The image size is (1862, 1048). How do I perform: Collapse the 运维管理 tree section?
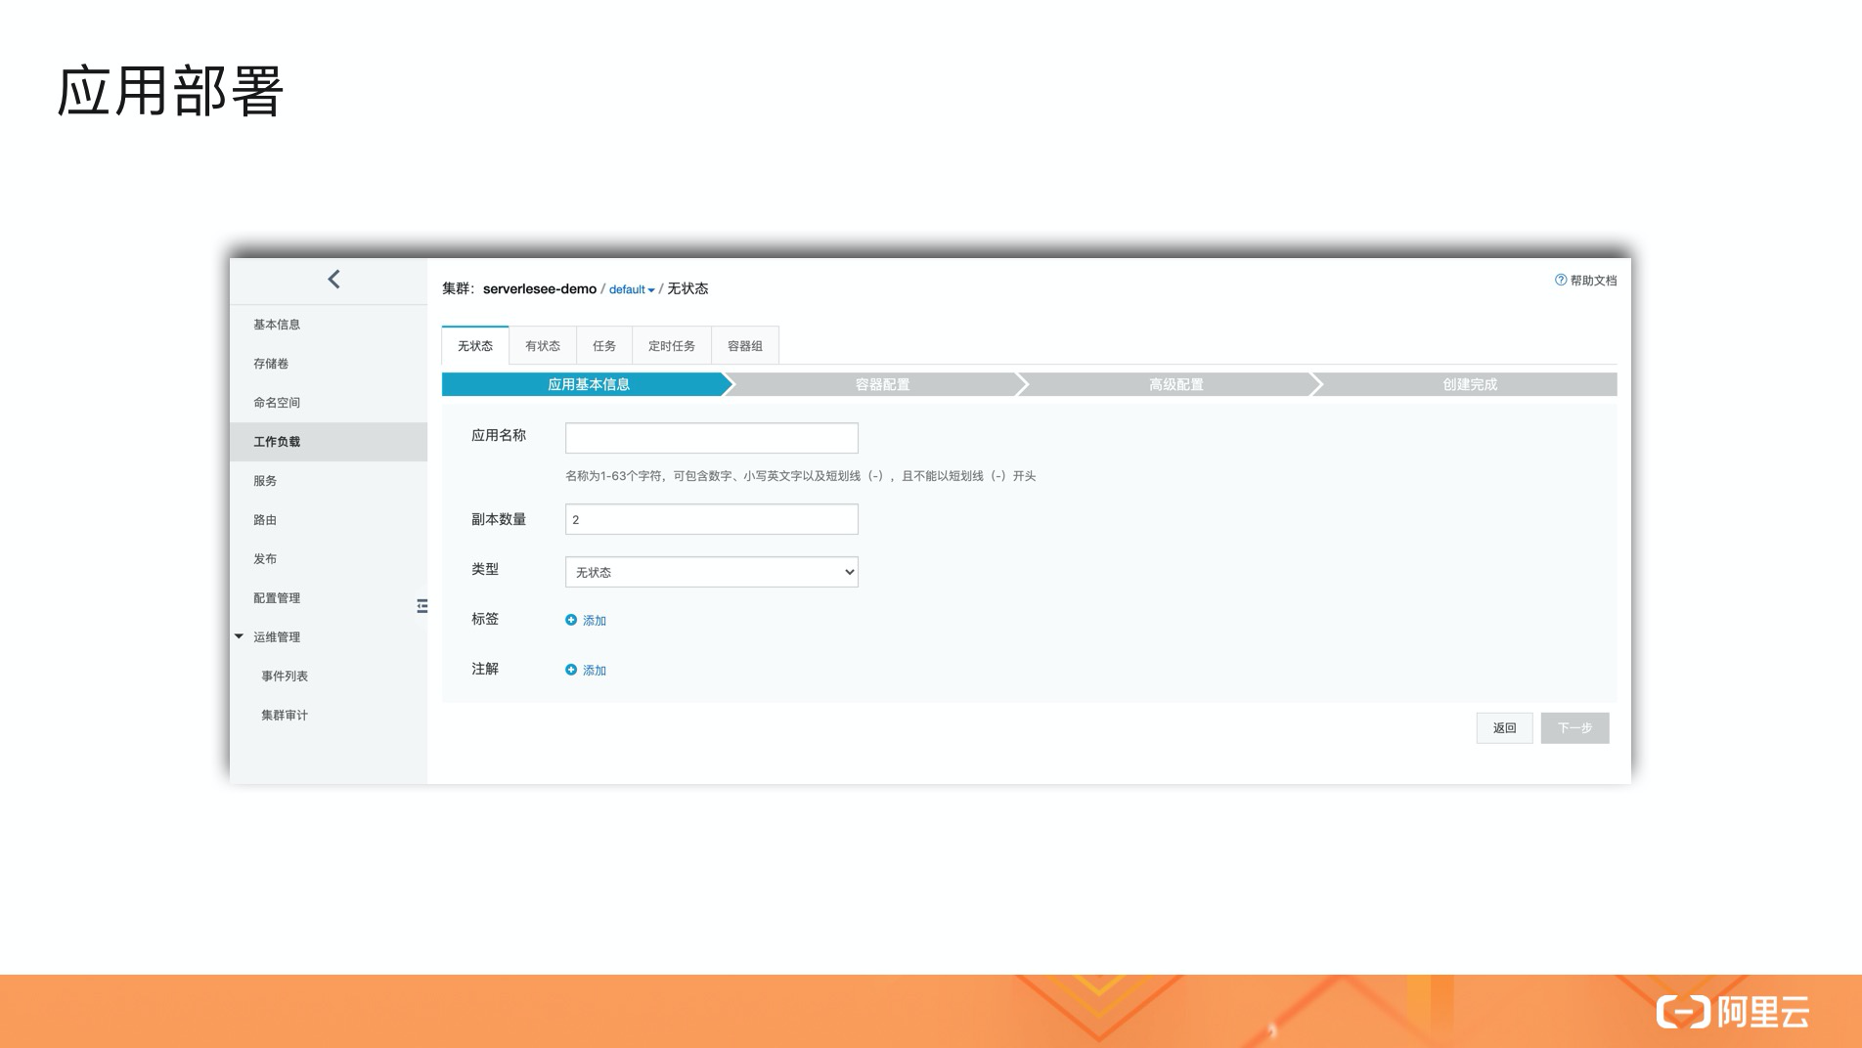click(239, 636)
